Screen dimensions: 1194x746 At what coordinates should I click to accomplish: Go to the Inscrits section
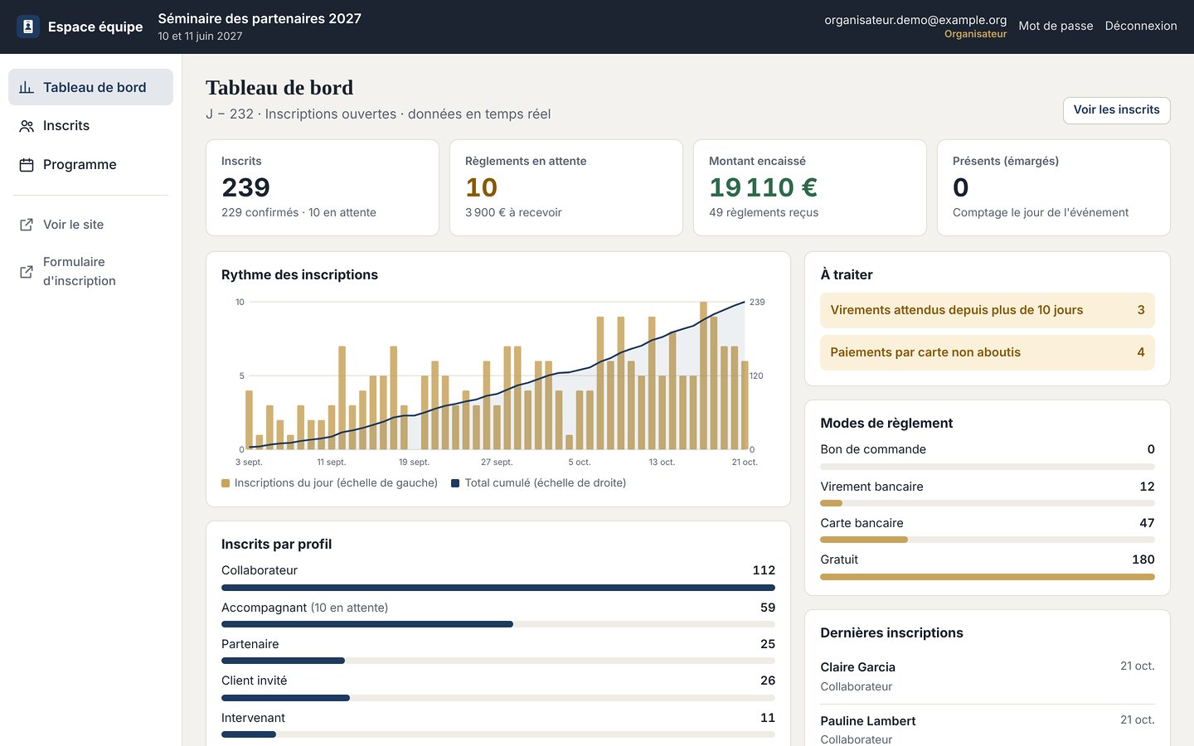90,126
